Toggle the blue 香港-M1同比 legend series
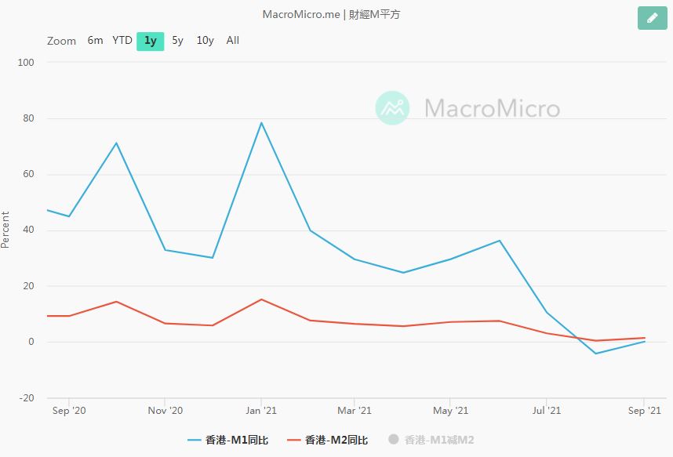Viewport: 673px width, 457px height. point(228,440)
